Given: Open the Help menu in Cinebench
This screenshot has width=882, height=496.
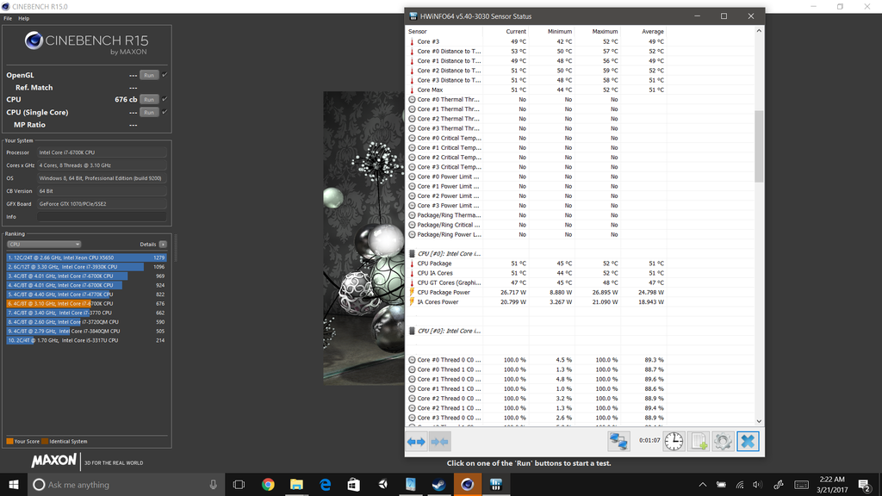Looking at the screenshot, I should tap(23, 19).
